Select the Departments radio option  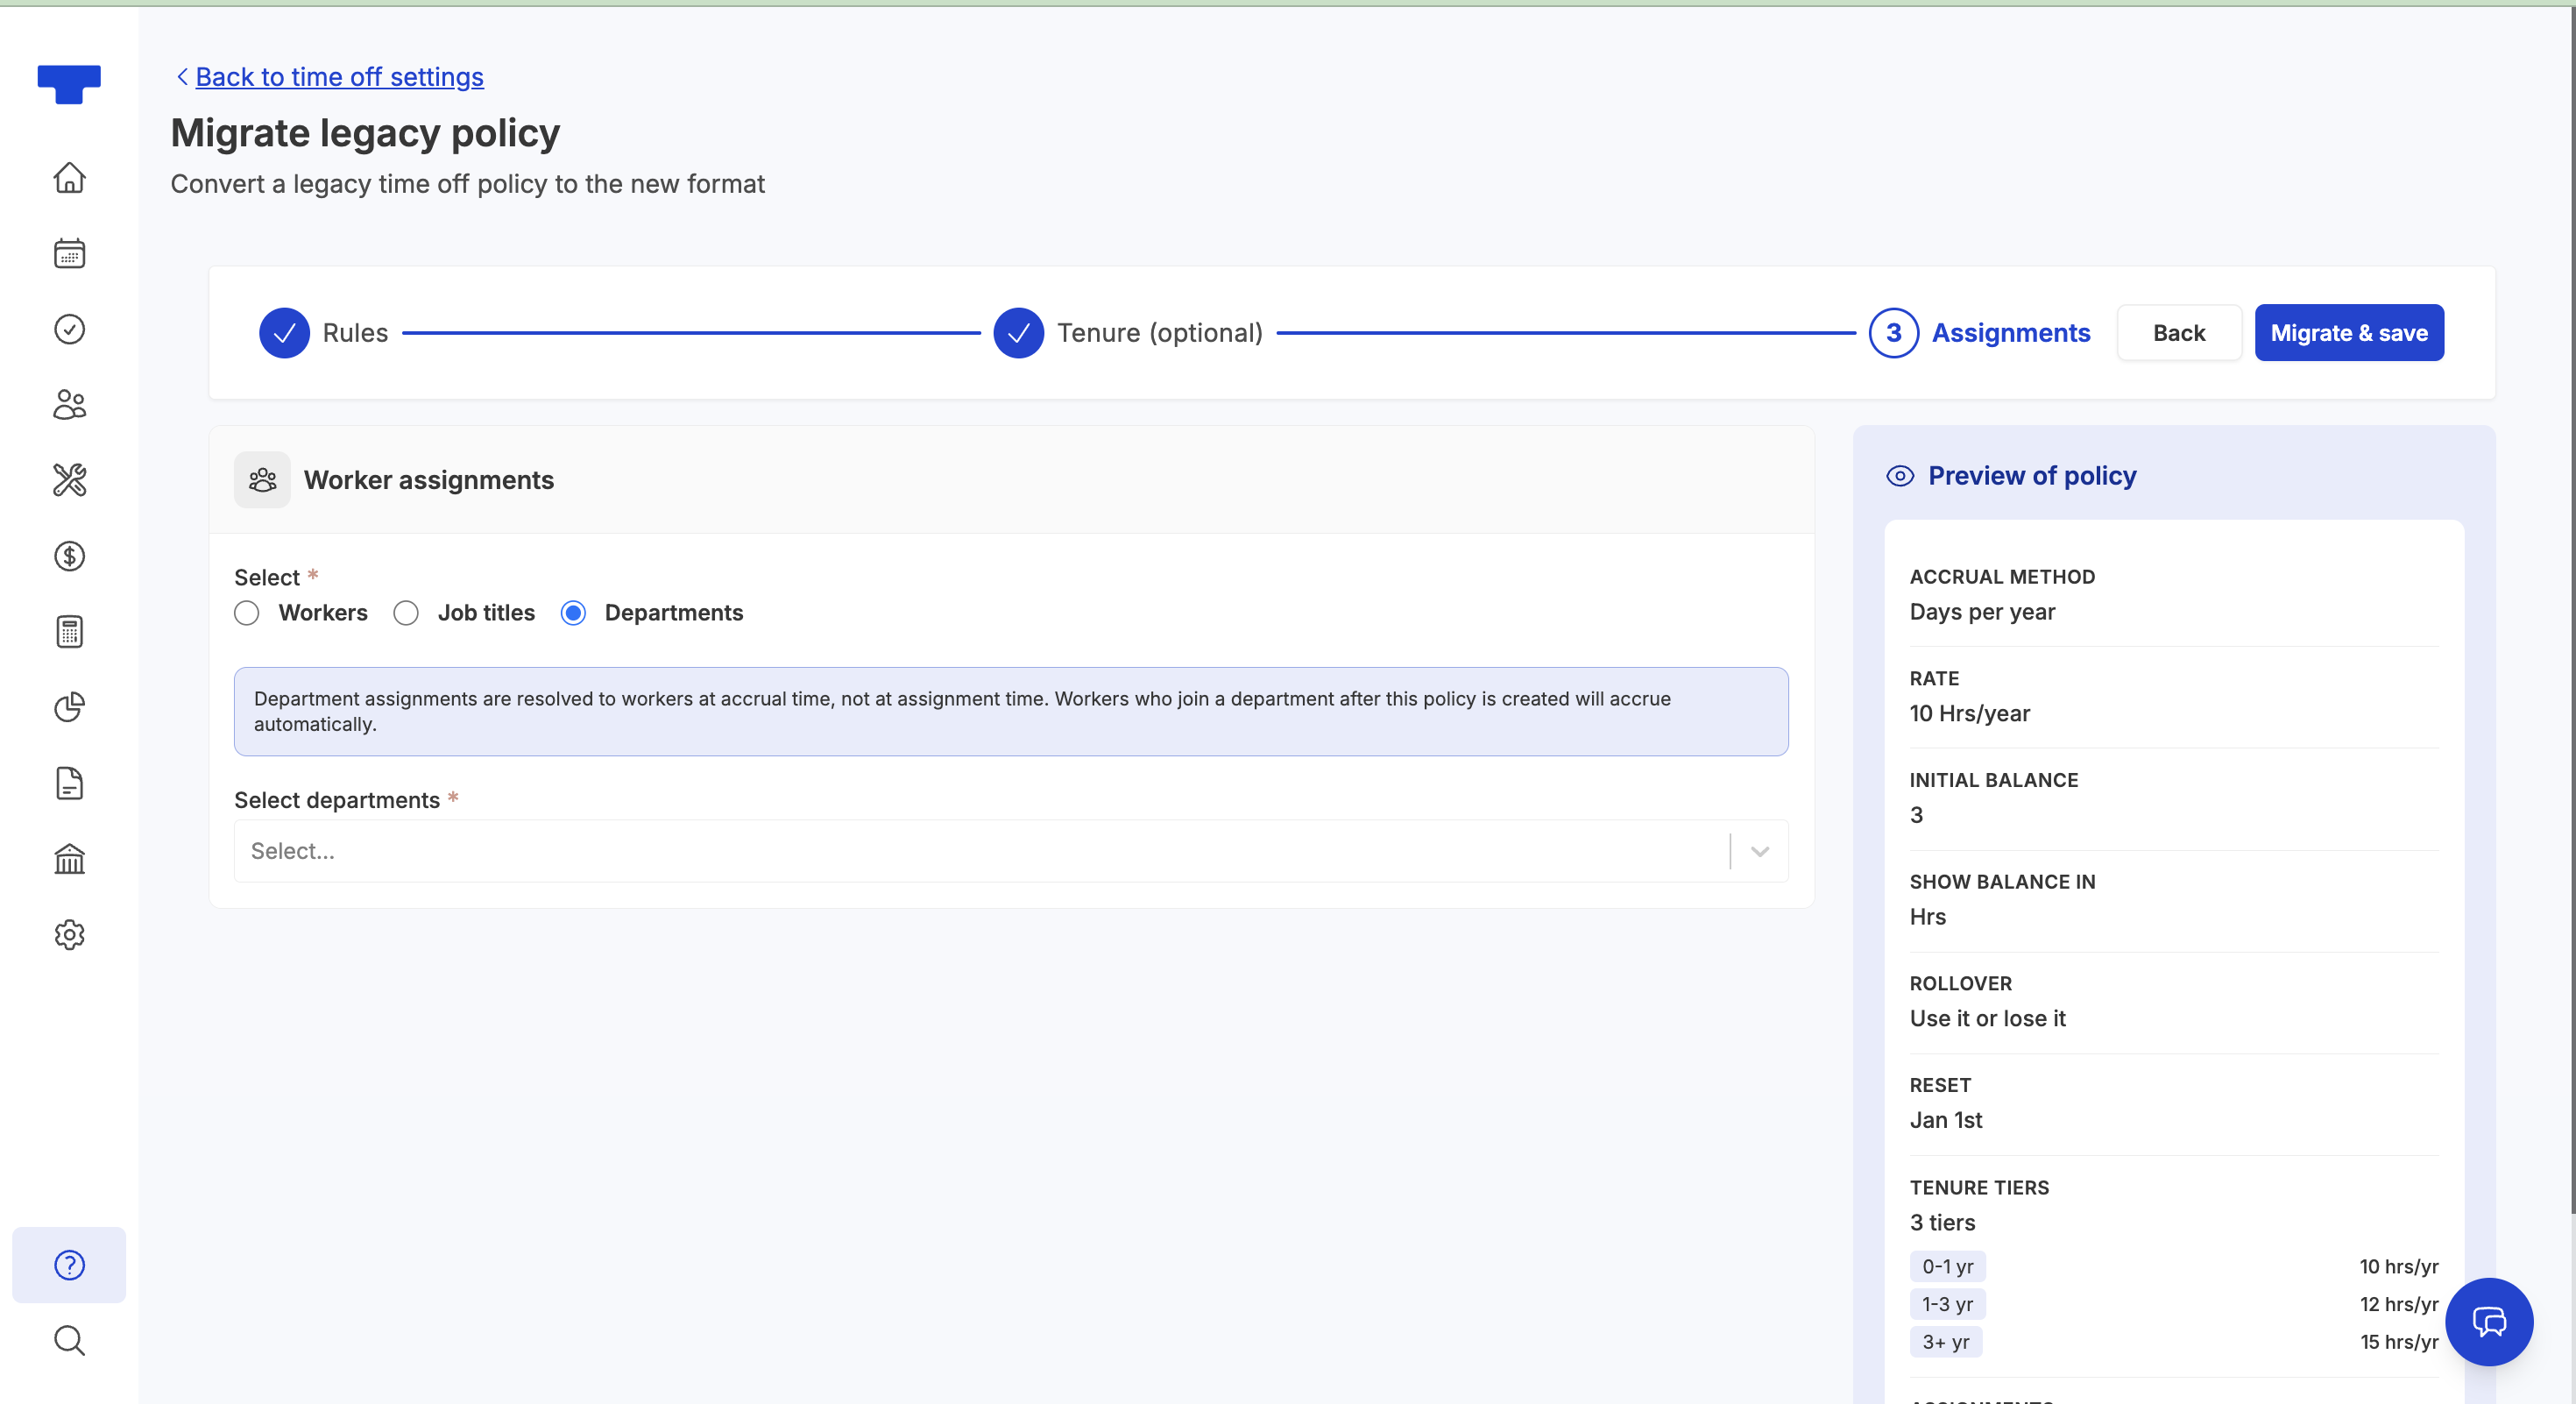click(573, 613)
